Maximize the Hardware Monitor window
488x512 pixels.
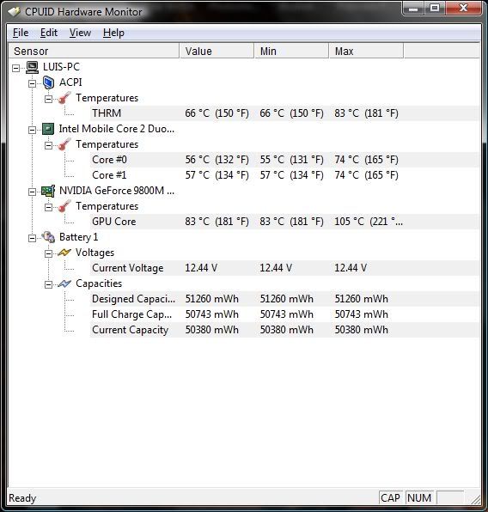pos(435,8)
